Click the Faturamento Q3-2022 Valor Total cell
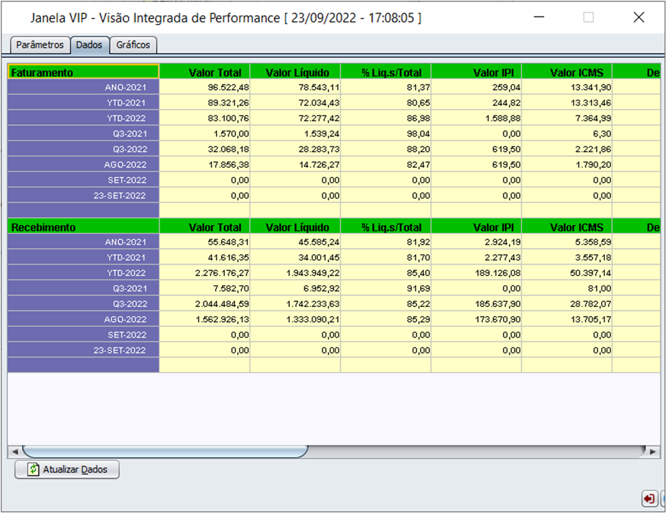The width and height of the screenshot is (668, 514). 204,149
